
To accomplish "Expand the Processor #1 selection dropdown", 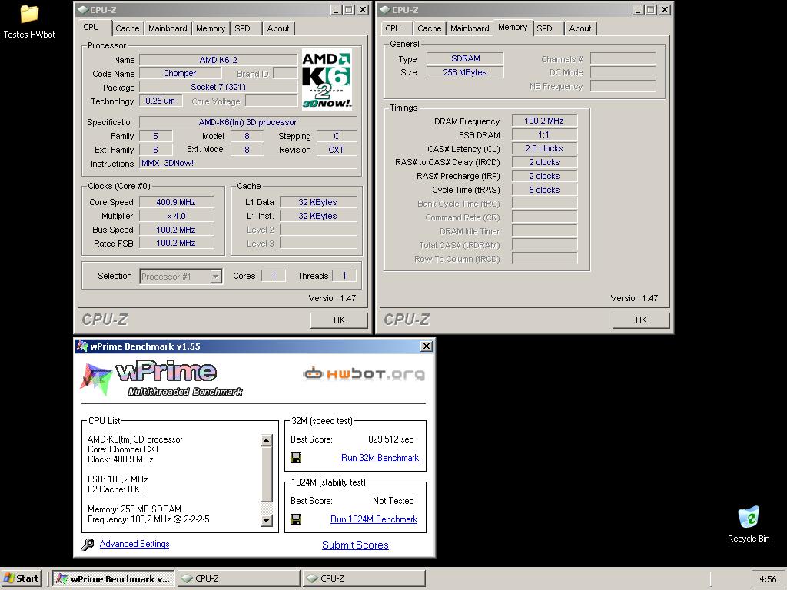I will click(215, 277).
